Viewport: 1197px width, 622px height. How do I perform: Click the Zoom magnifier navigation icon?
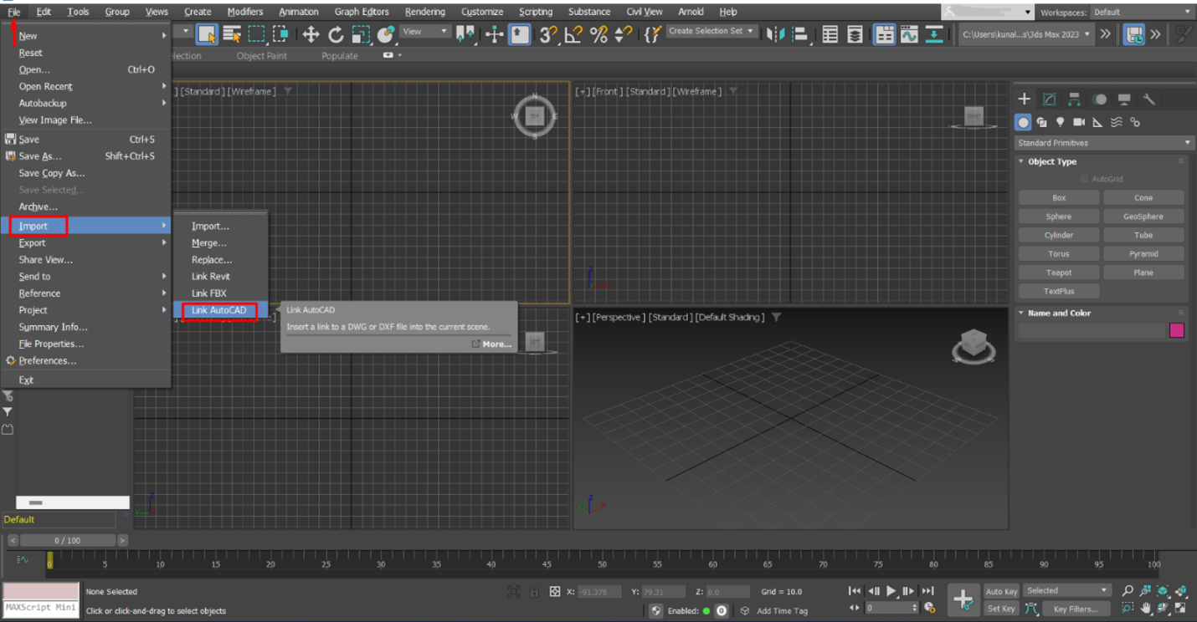click(x=1128, y=591)
